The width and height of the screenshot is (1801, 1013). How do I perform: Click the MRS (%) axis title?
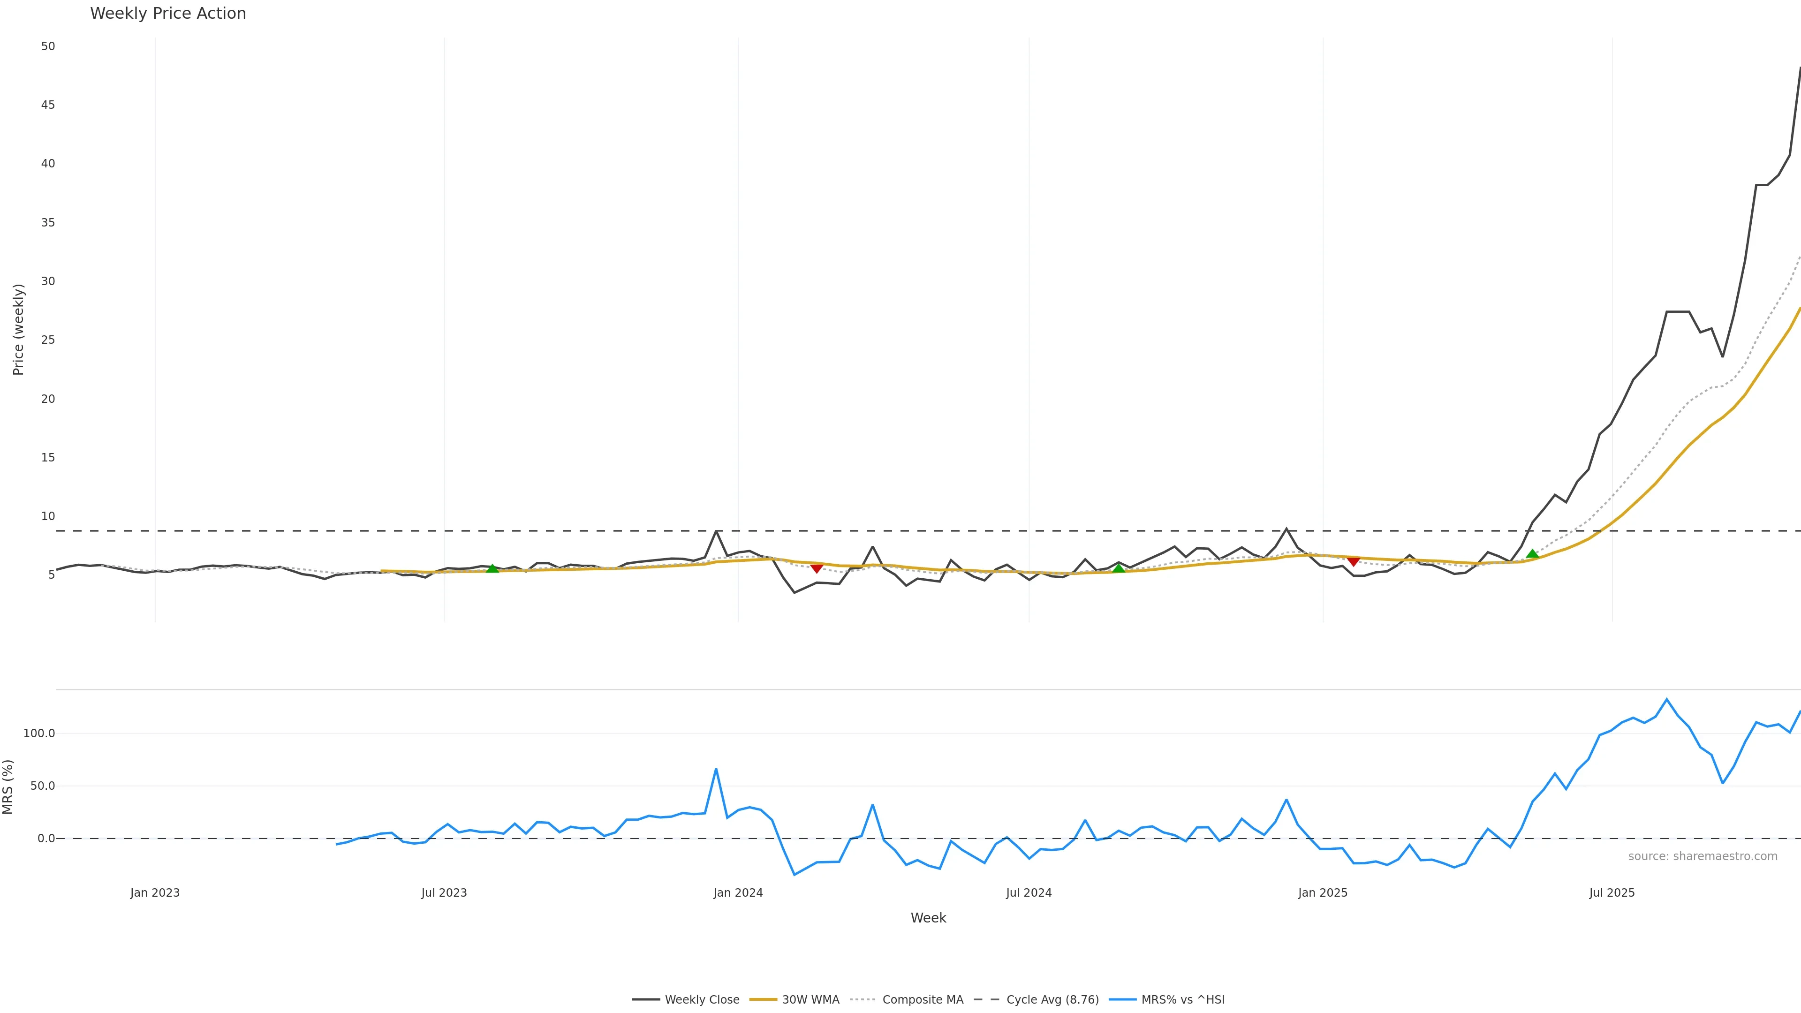coord(8,786)
